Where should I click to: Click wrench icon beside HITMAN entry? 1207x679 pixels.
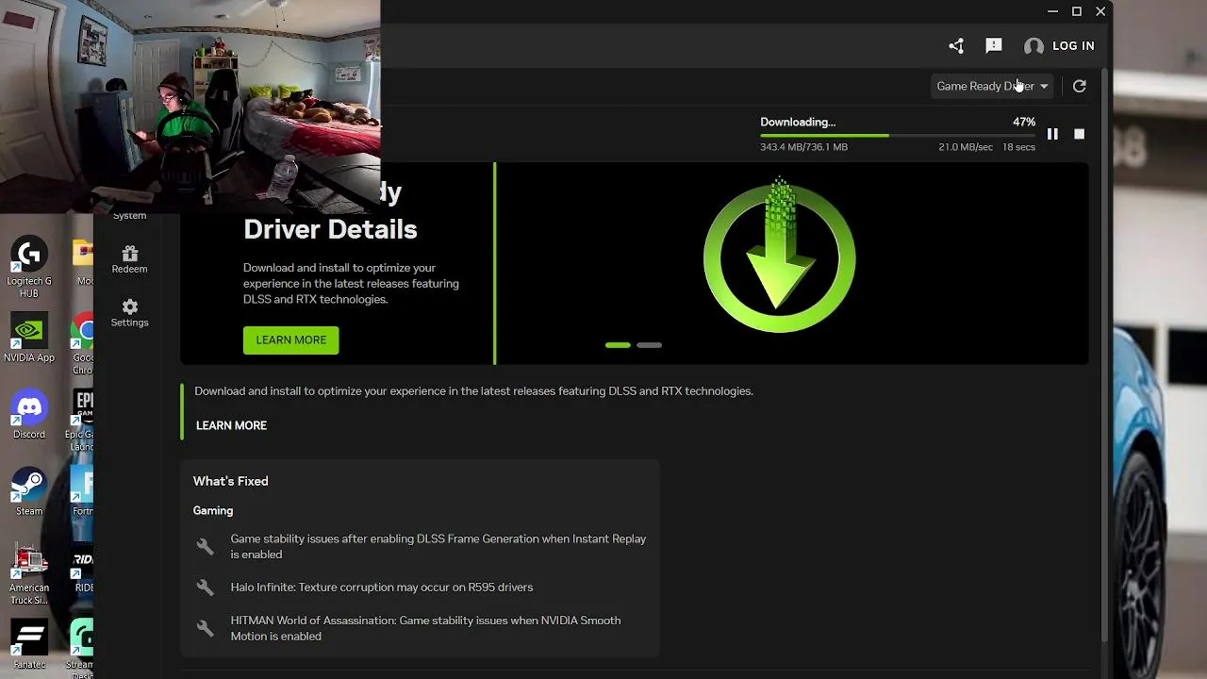(205, 628)
